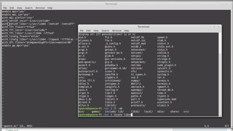Open Help menu in front Terminal window
Screen dimensions: 233x131
pyautogui.click(x=126, y=31)
